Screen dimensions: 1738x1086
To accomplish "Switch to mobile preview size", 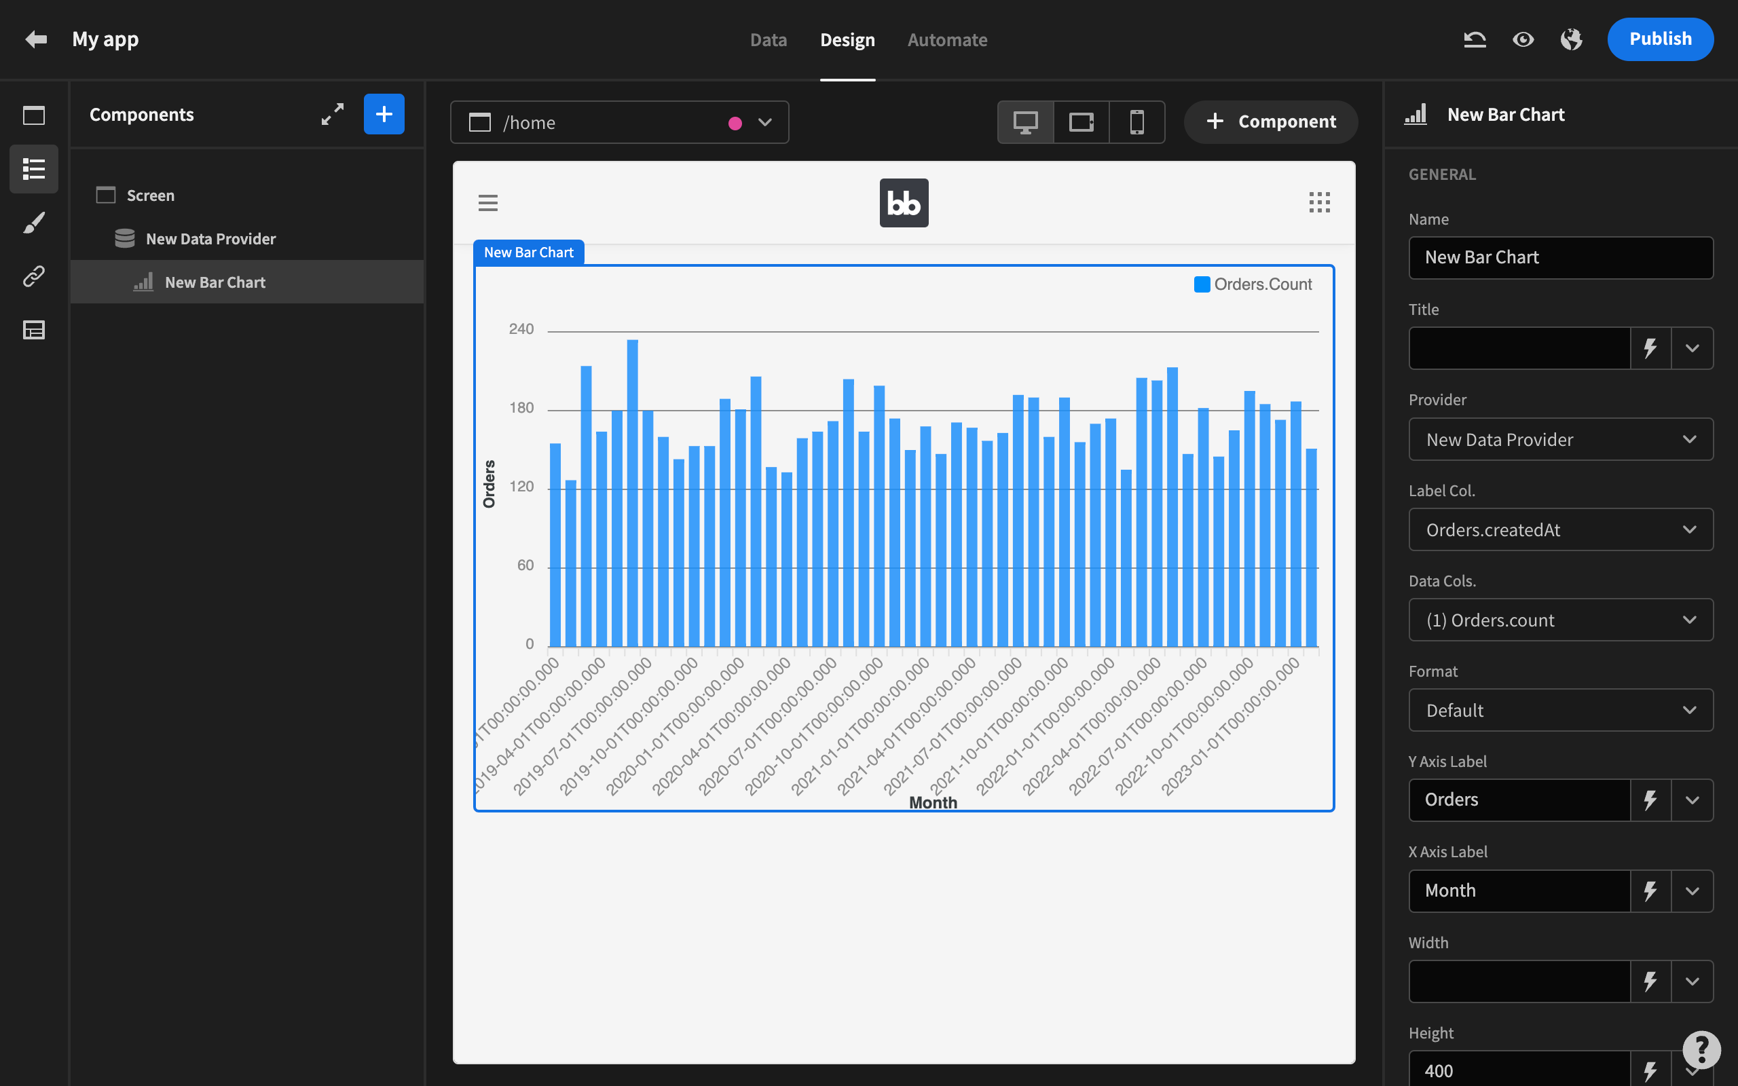I will pos(1136,122).
